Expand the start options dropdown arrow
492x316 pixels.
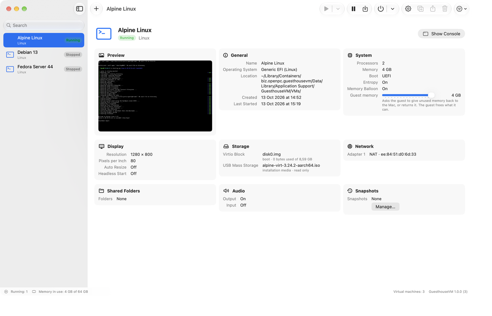(x=338, y=9)
